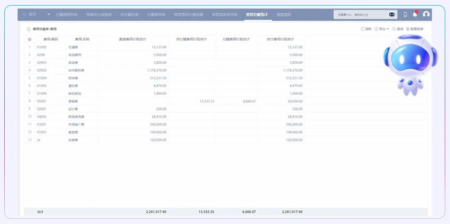The image size is (450, 224).
Task: Open the 查询 search button
Action: 397,29
